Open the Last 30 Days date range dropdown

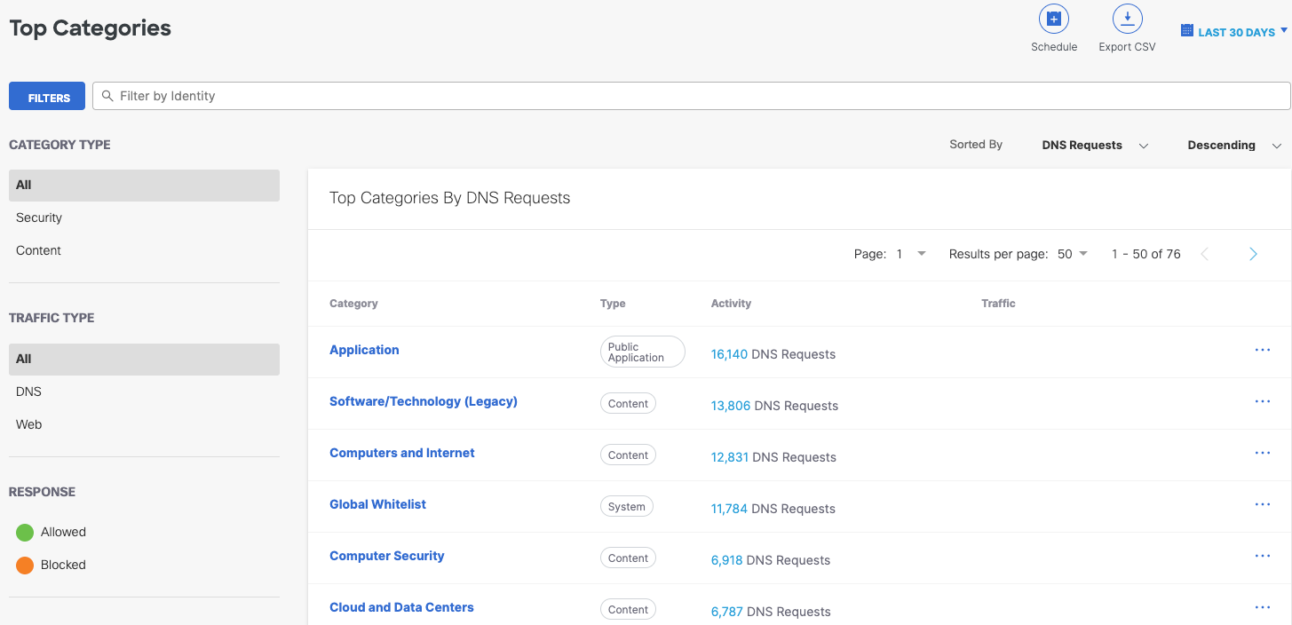point(1234,32)
